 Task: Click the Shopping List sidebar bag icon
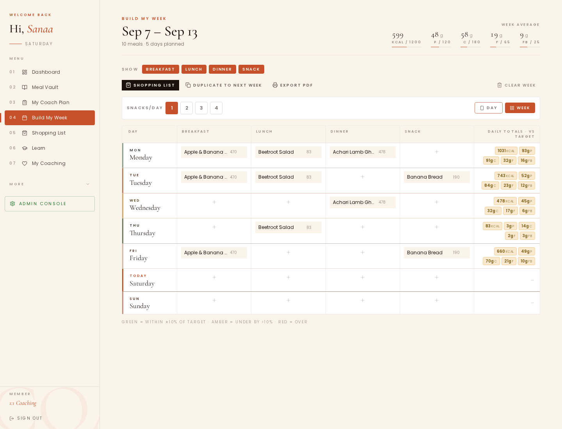[25, 133]
